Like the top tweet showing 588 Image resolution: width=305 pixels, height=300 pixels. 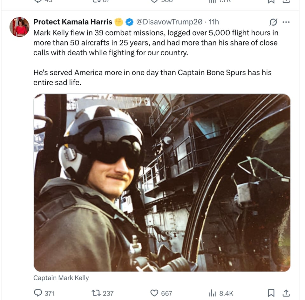click(x=155, y=2)
